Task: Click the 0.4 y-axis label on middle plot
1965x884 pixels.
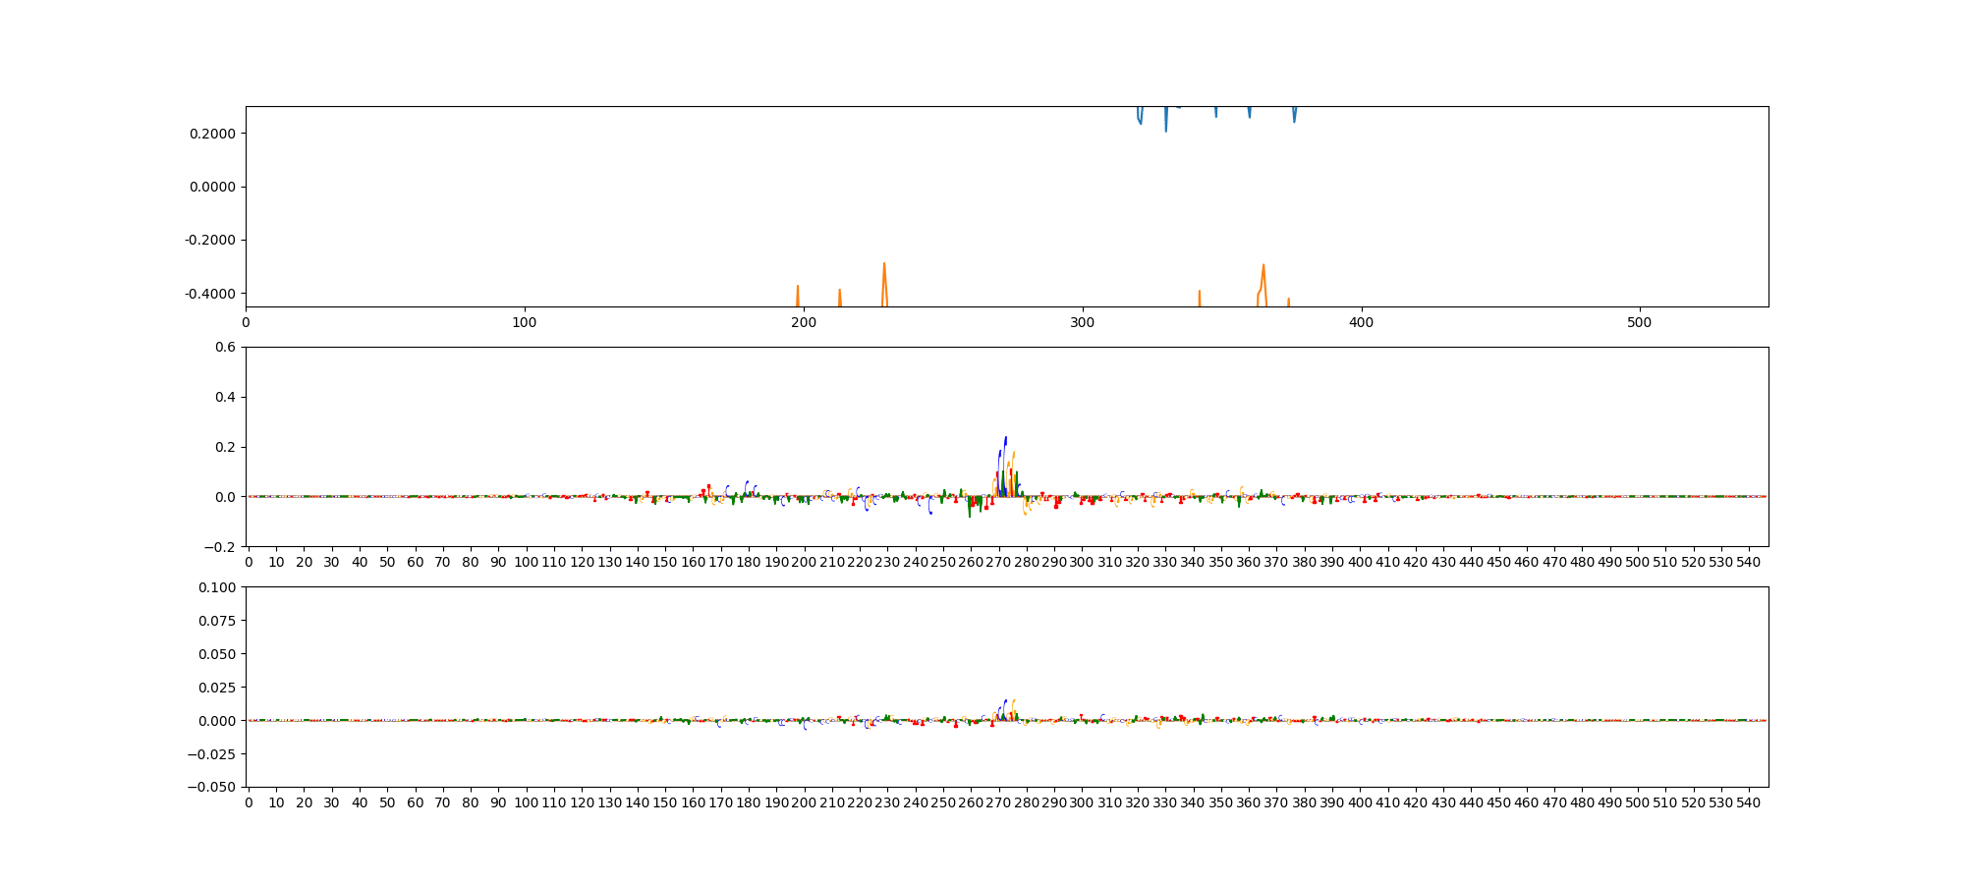Action: [226, 397]
